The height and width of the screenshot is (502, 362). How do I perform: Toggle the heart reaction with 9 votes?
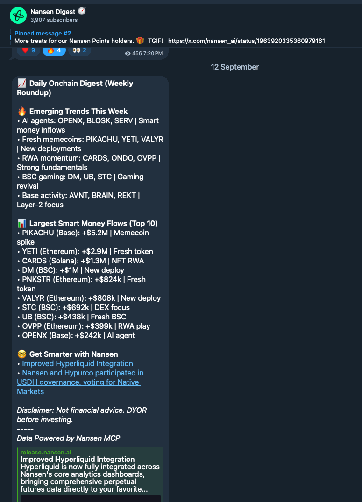(28, 50)
